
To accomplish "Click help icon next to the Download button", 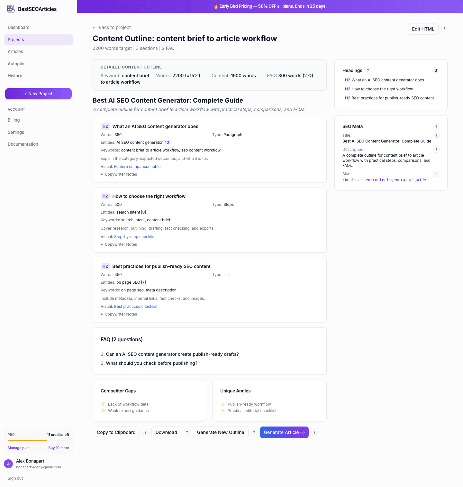I will [187, 432].
